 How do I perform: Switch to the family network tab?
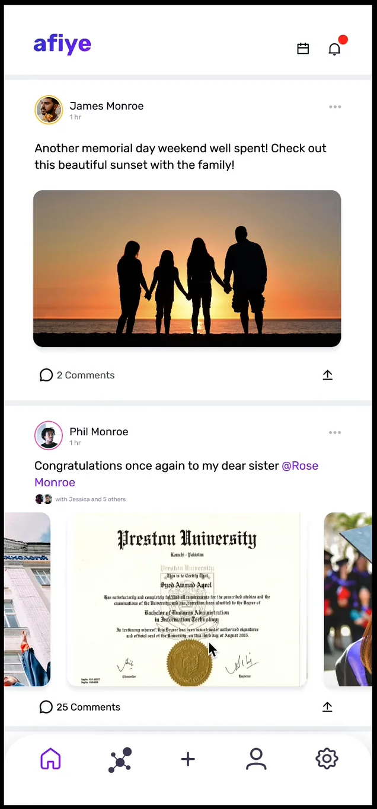pyautogui.click(x=120, y=760)
